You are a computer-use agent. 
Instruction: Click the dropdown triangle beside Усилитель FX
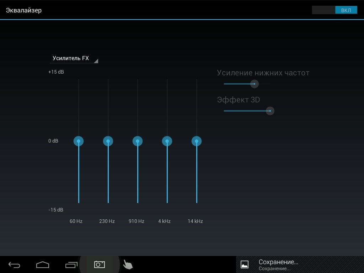(96, 61)
